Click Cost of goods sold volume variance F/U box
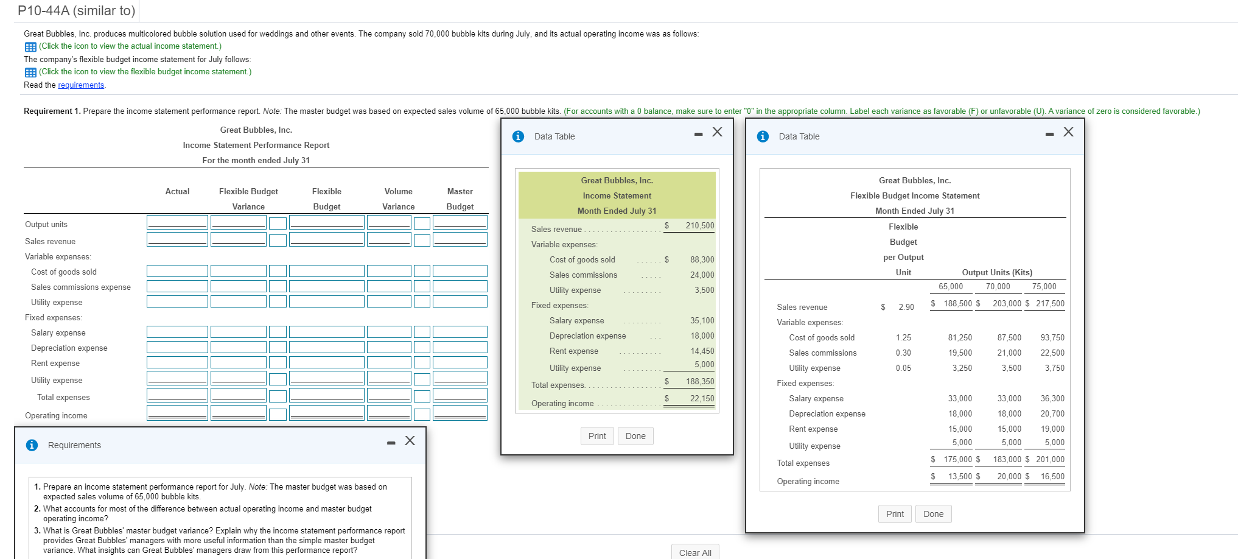This screenshot has height=559, width=1238. (x=422, y=271)
